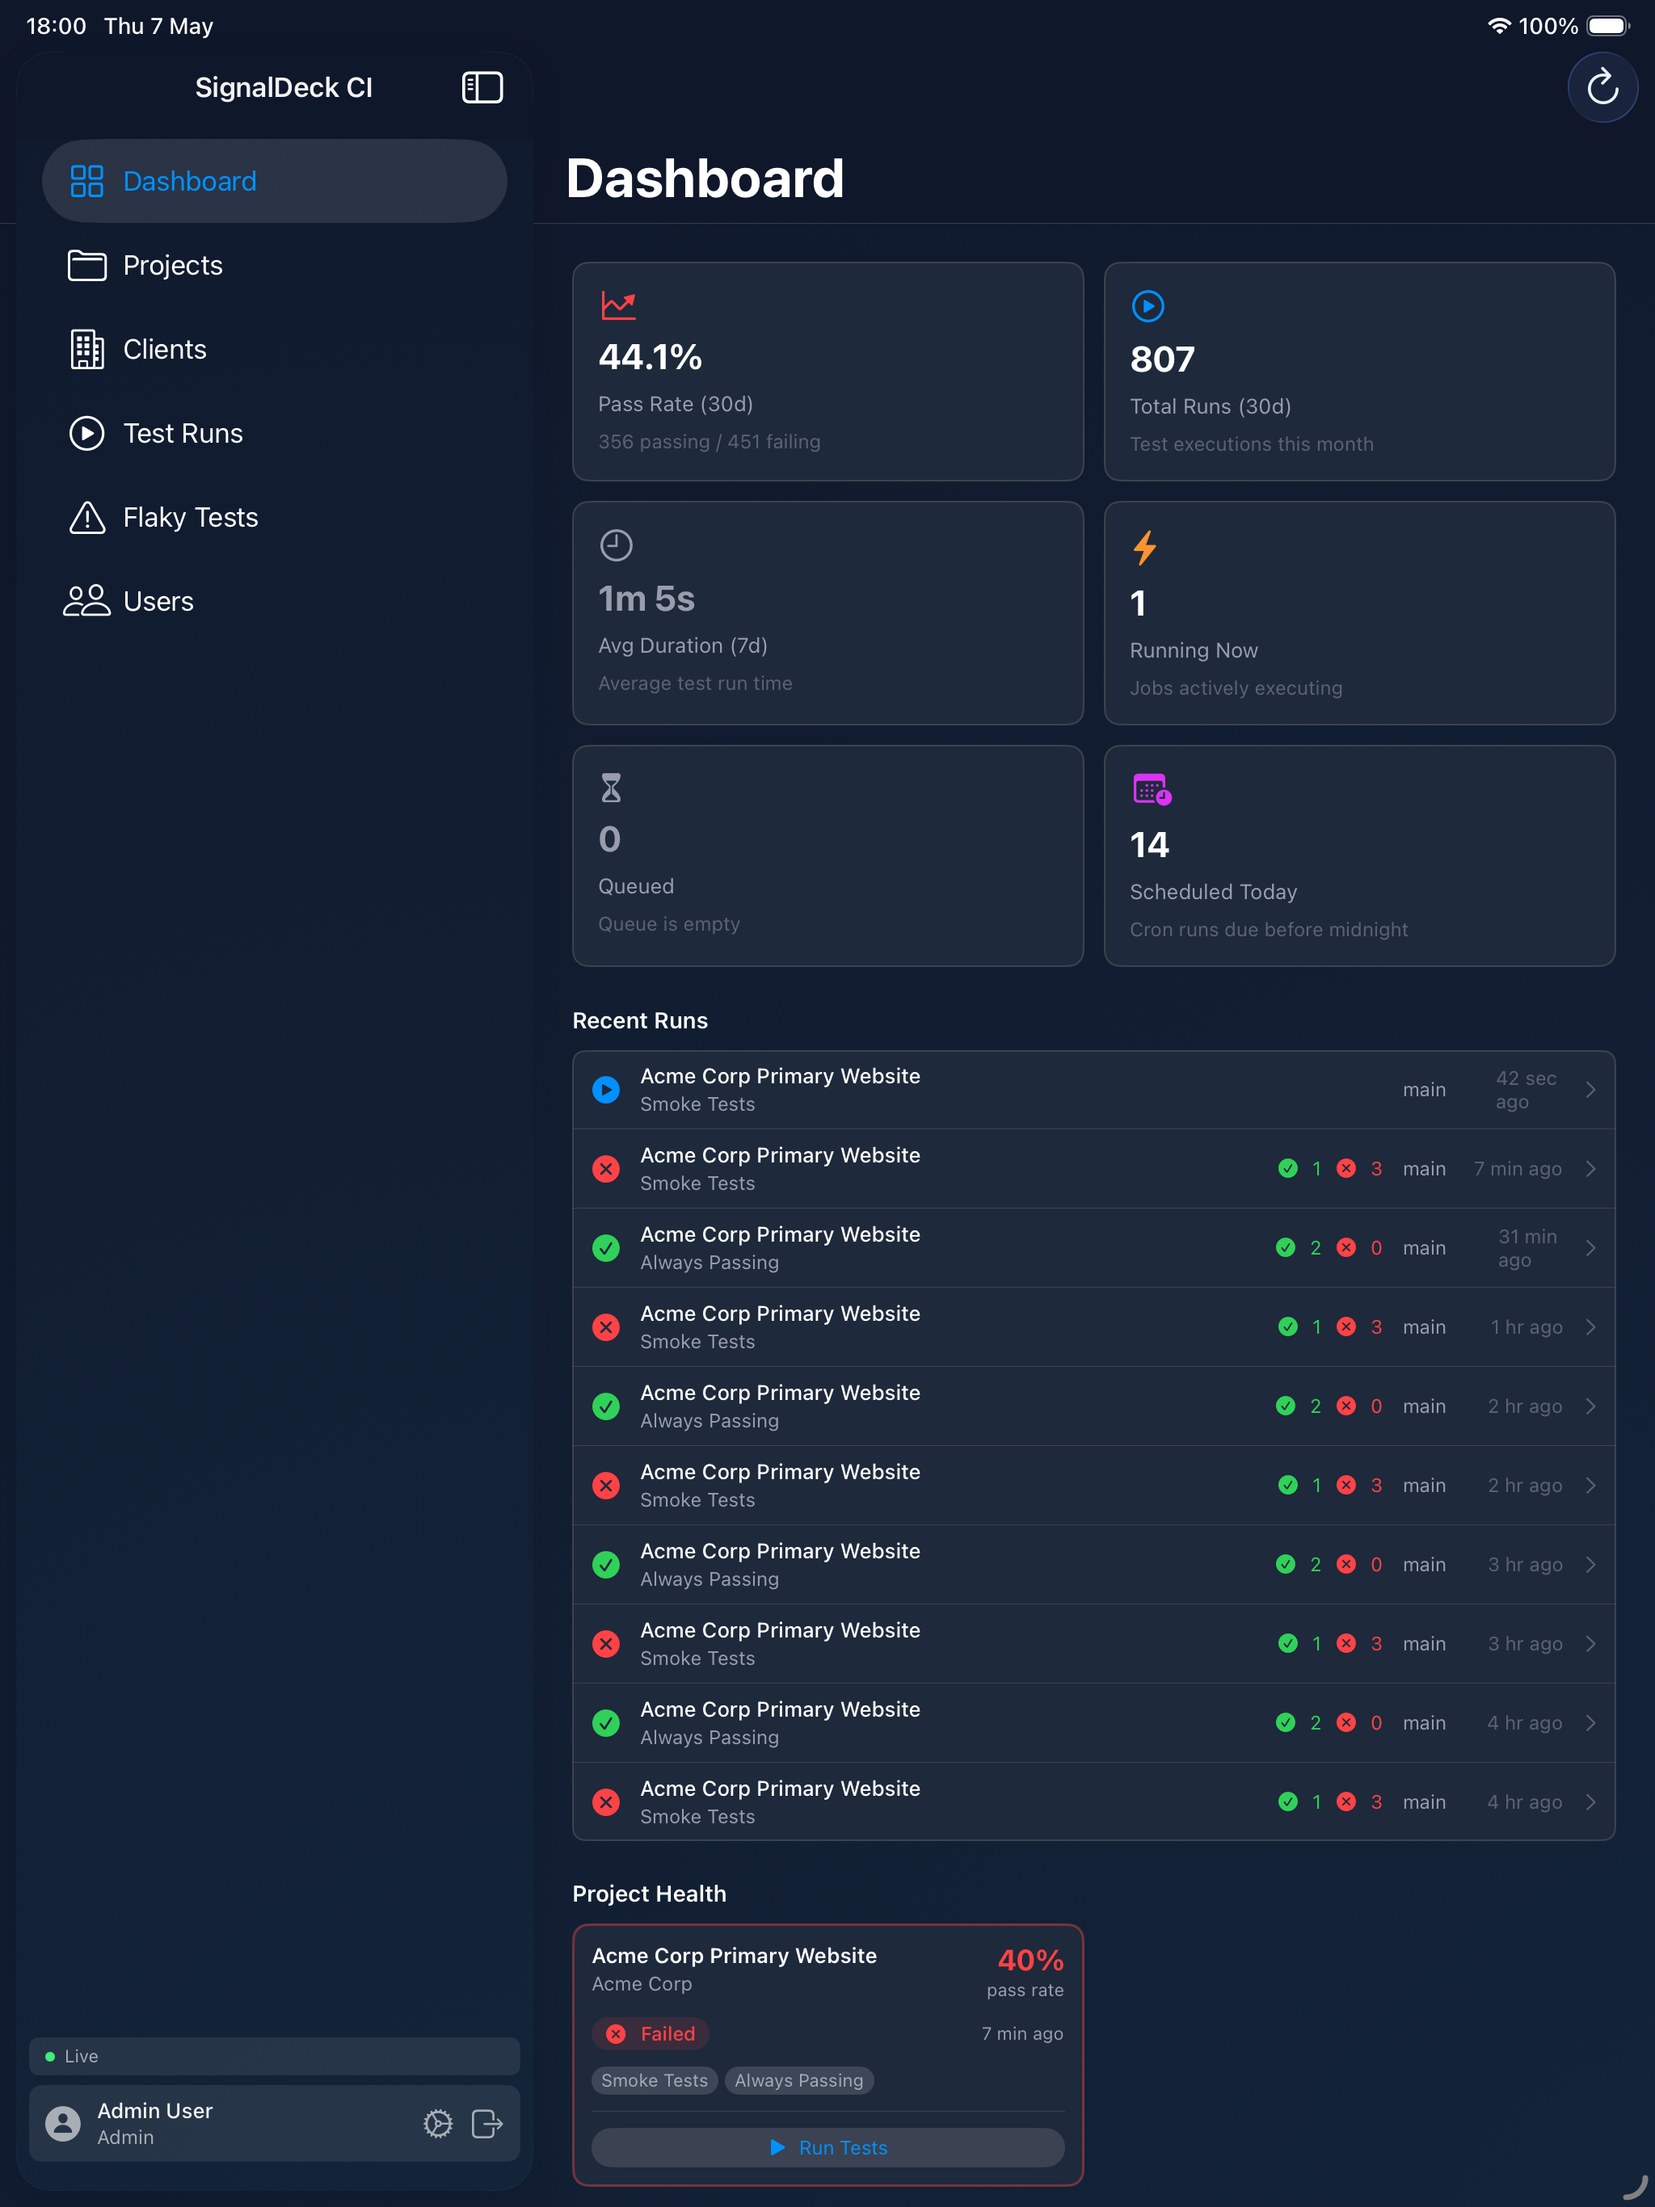Open the 14 Scheduled Today card

(1358, 856)
